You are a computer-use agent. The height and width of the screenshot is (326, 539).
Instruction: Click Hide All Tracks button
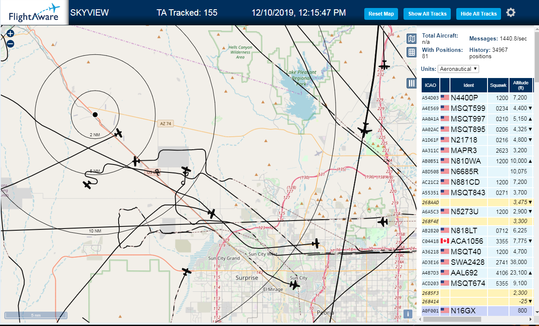(479, 14)
